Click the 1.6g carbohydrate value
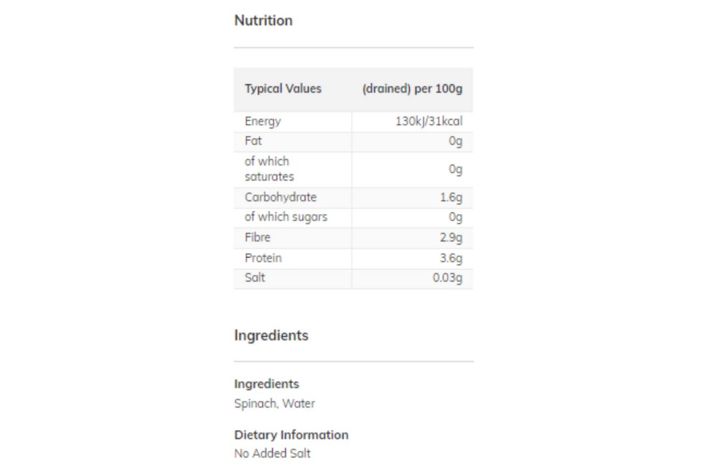This screenshot has width=701, height=467. coord(451,198)
